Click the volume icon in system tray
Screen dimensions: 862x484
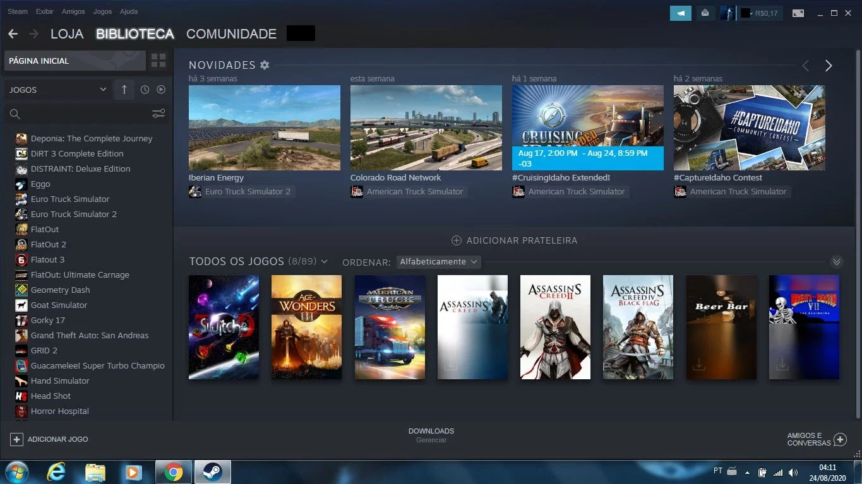(793, 472)
